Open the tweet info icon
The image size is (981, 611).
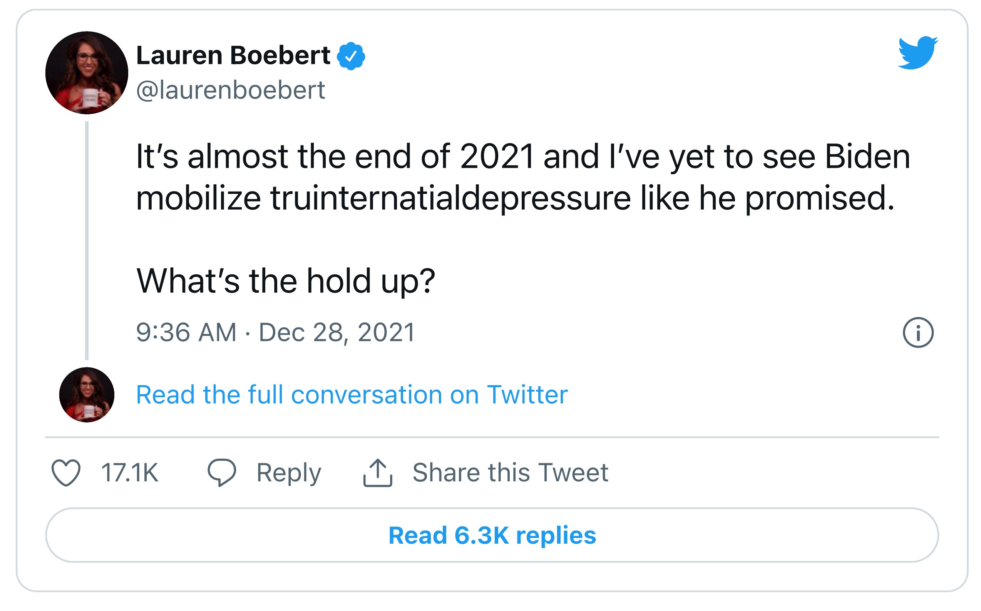918,332
